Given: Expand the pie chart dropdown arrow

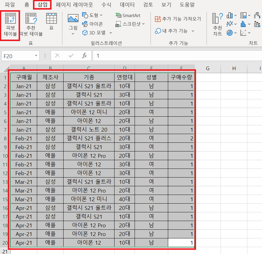Looking at the screenshot, I should pos(235,33).
